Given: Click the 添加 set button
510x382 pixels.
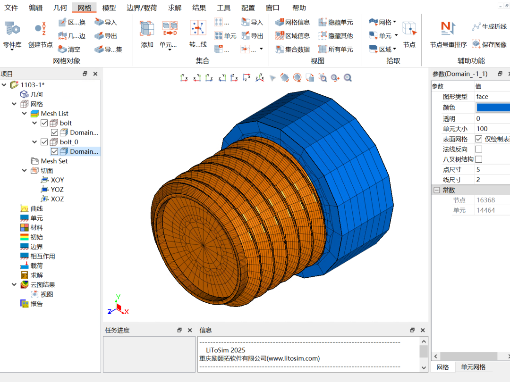Looking at the screenshot, I should [x=147, y=34].
